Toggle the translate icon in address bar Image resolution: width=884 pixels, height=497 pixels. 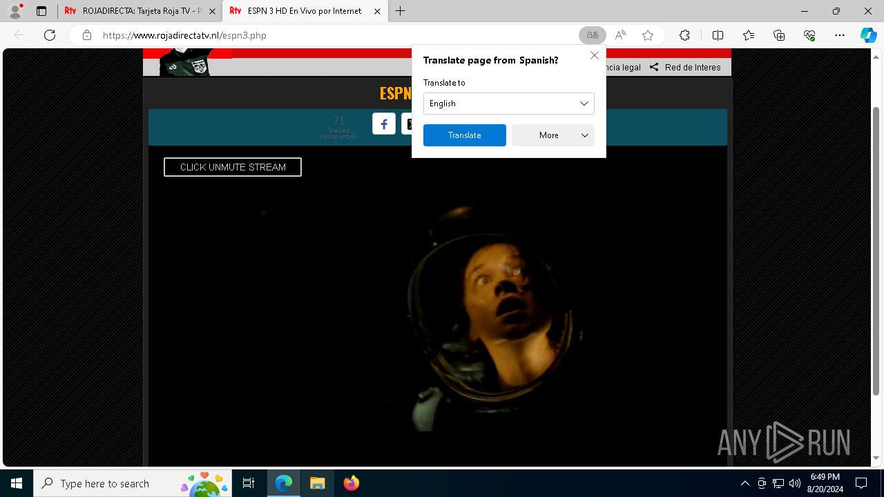(592, 35)
